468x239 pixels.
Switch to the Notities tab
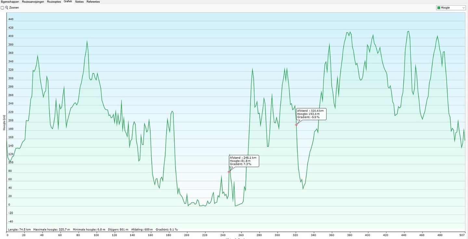[x=79, y=2]
